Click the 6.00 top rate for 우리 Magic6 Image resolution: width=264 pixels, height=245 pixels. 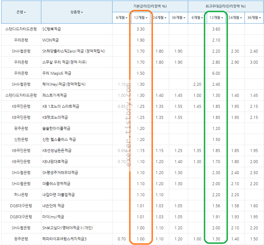pos(216,73)
